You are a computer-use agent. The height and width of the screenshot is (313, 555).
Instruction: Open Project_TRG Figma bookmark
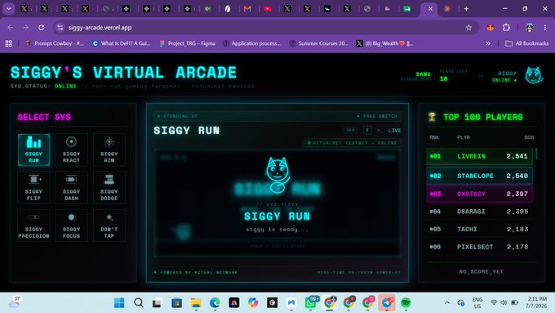tap(187, 43)
